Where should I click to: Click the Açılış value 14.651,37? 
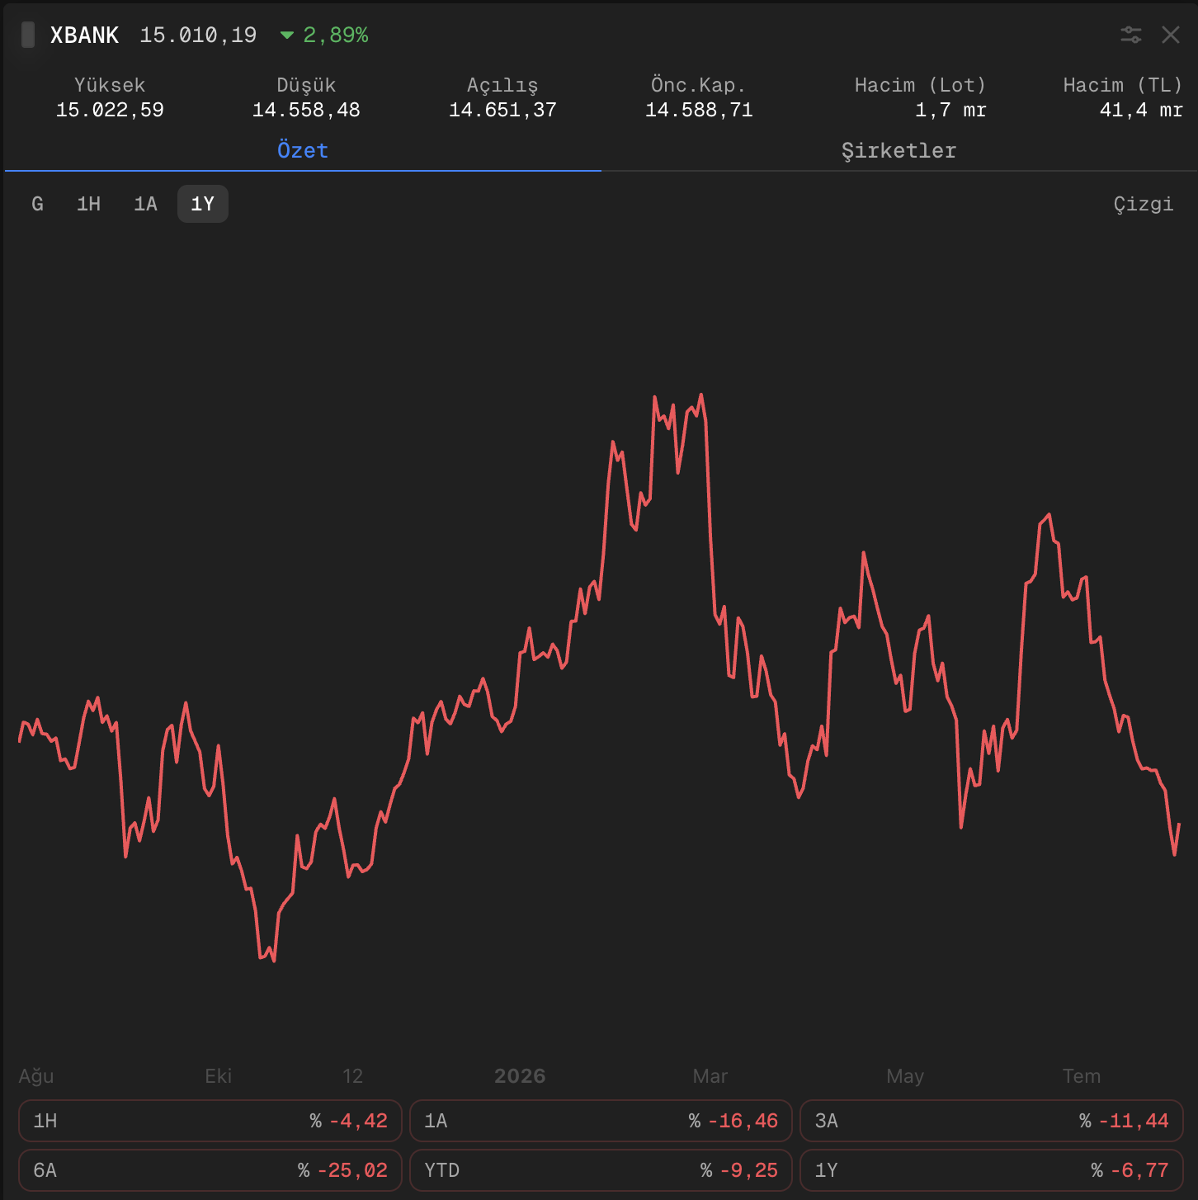[x=502, y=110]
